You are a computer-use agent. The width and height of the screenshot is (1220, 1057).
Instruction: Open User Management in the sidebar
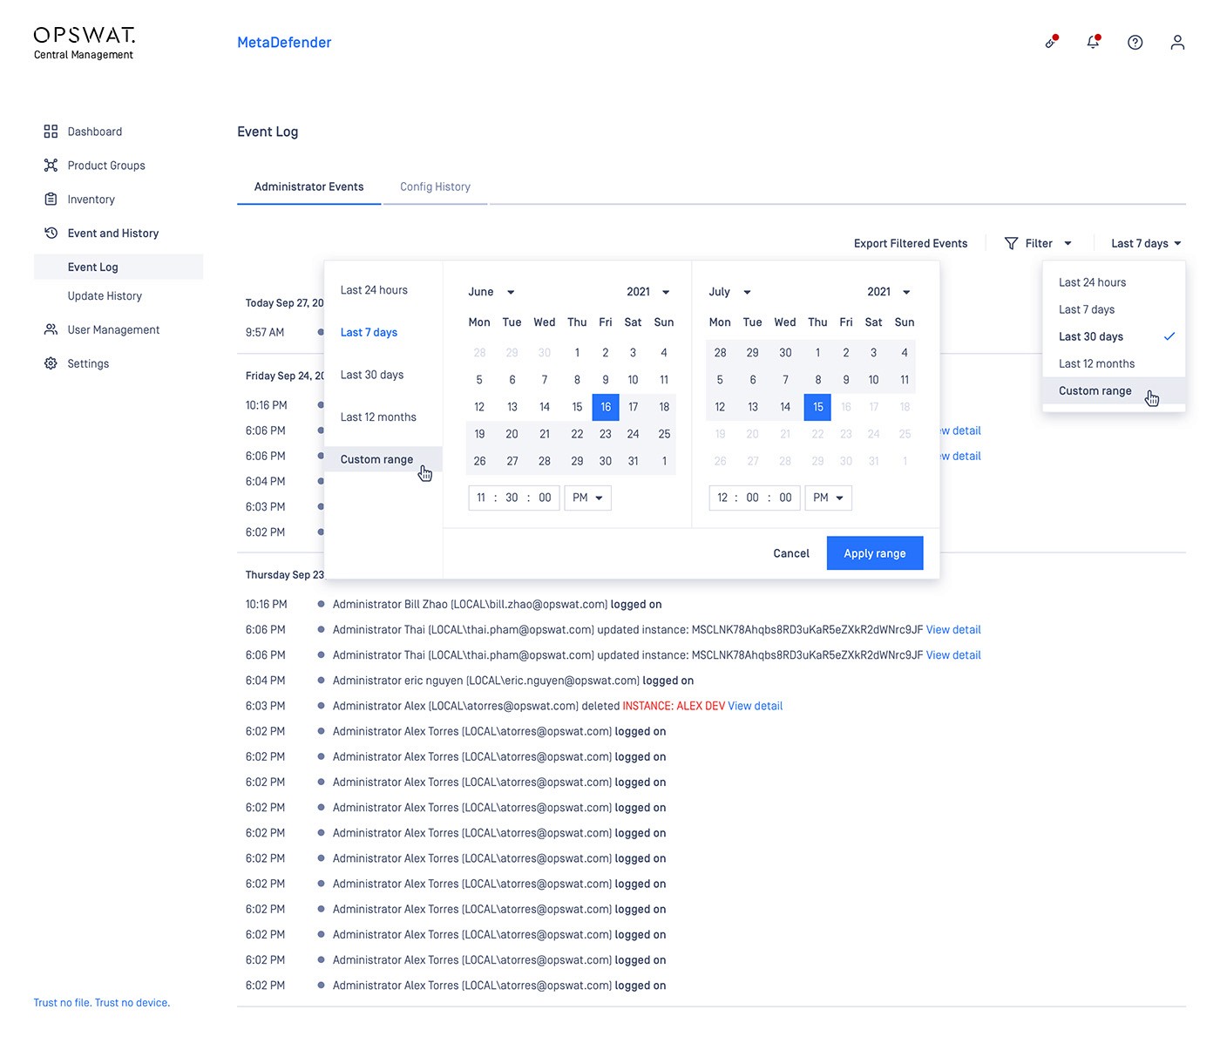tap(113, 329)
